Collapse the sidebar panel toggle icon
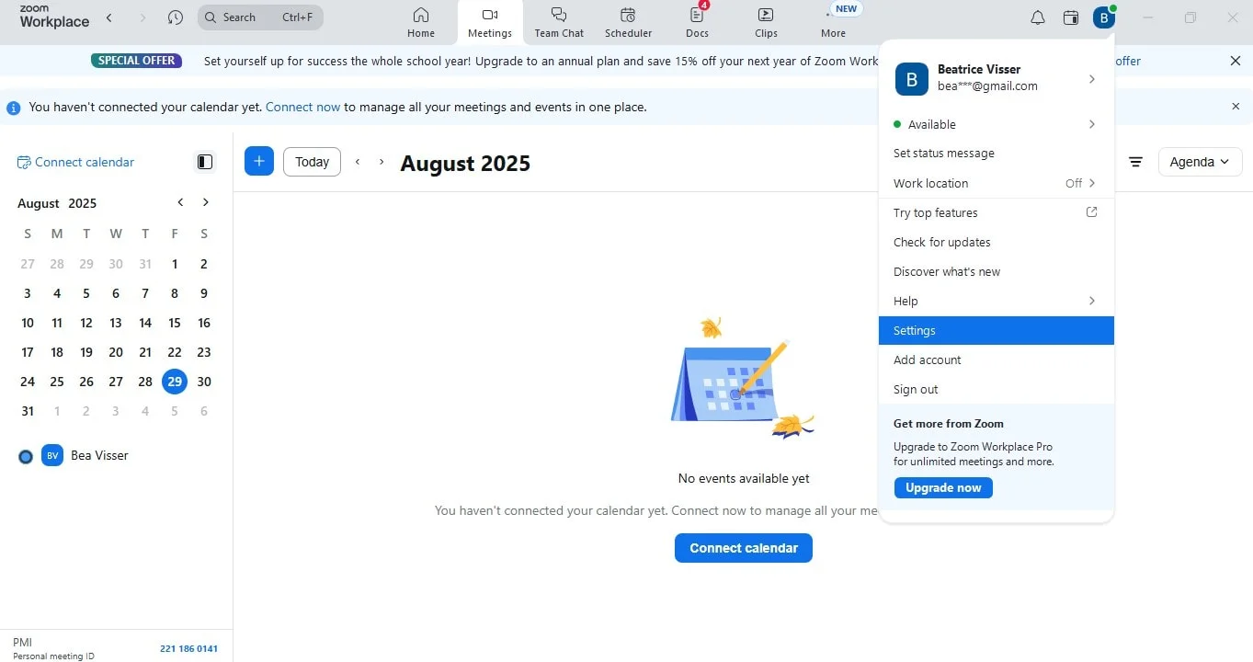 (205, 162)
